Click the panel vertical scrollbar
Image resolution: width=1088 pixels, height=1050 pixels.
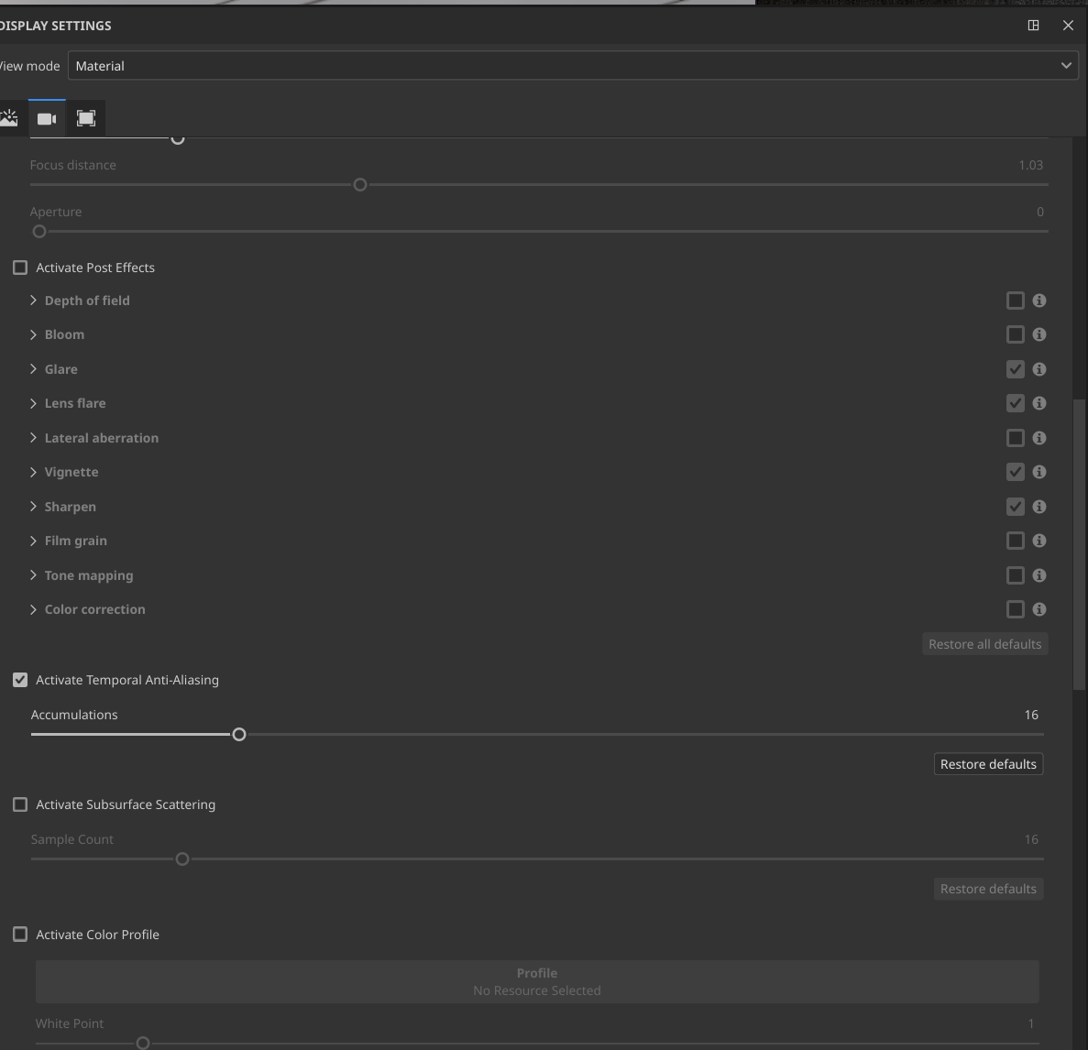tap(1079, 544)
